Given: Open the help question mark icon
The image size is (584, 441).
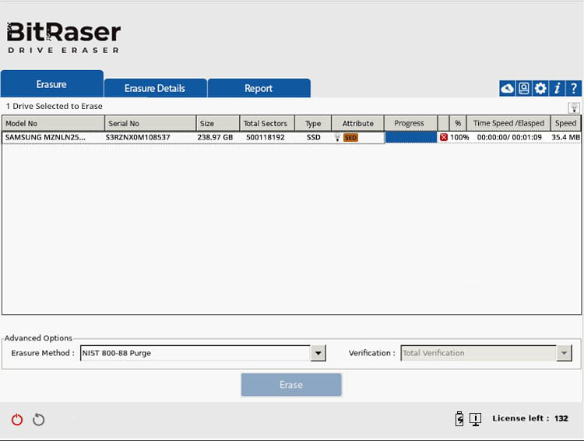Looking at the screenshot, I should click(574, 89).
